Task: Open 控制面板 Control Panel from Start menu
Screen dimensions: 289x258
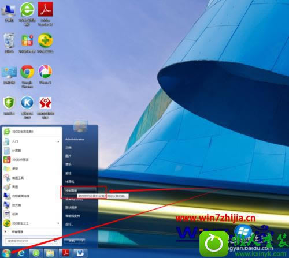Action: pos(80,190)
